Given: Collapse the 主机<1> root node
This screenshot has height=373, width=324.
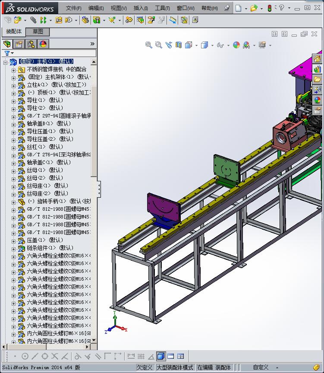Looking at the screenshot, I should tap(5, 63).
